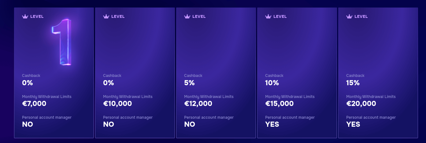Click the crown icon on the 10% cashback card
This screenshot has height=143, width=426.
pyautogui.click(x=268, y=16)
